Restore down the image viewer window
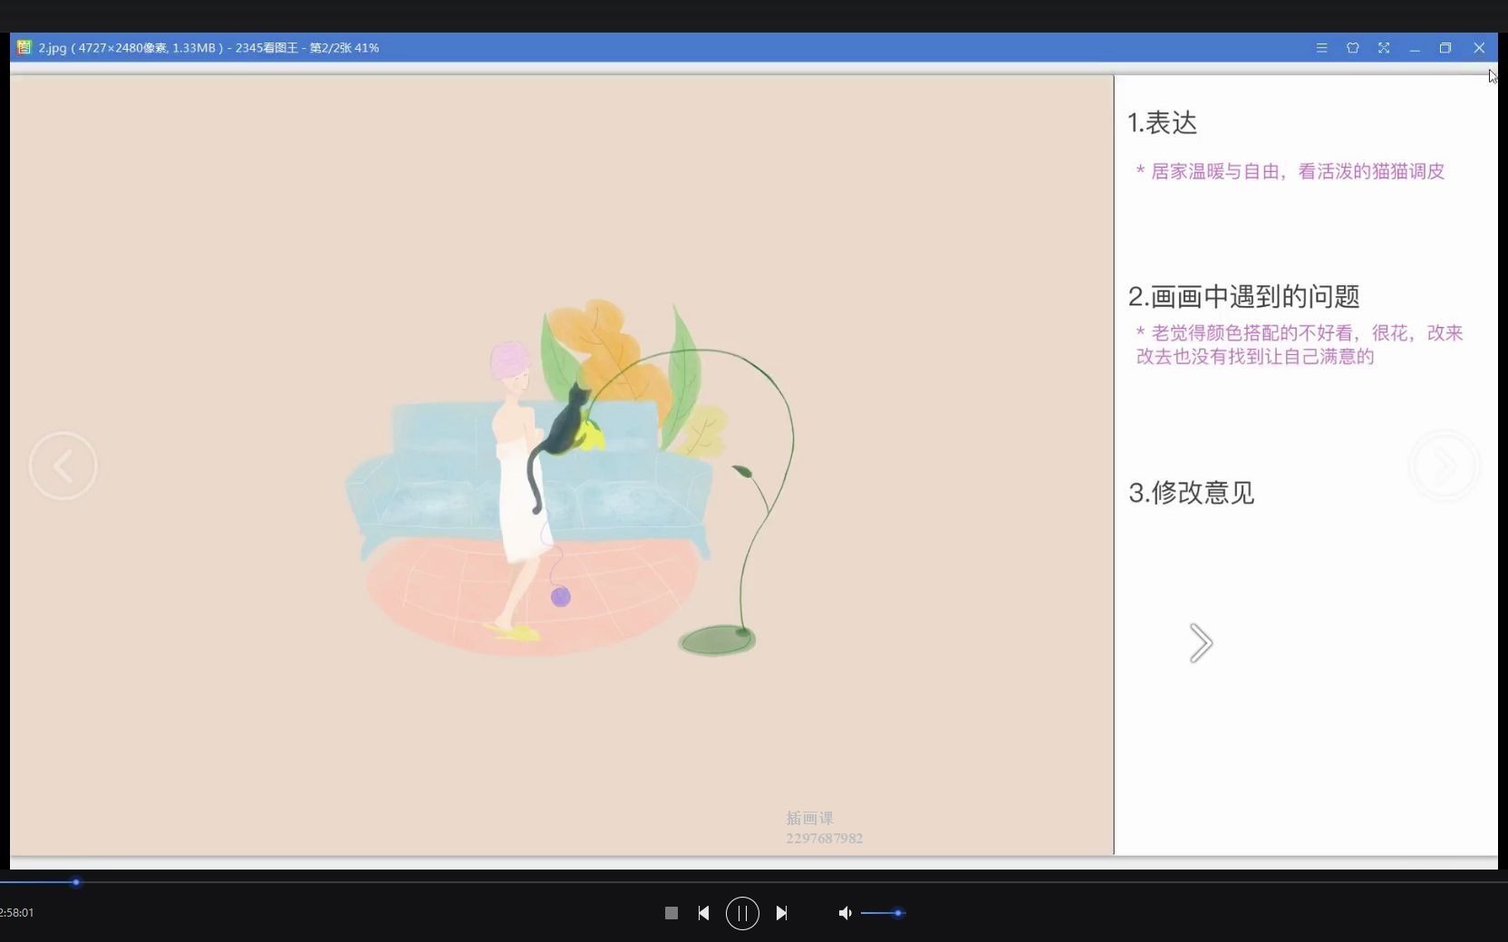 (1445, 48)
